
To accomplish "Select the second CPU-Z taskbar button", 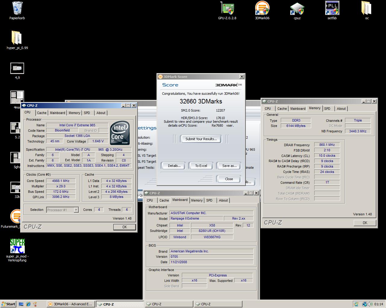I will [169, 304].
